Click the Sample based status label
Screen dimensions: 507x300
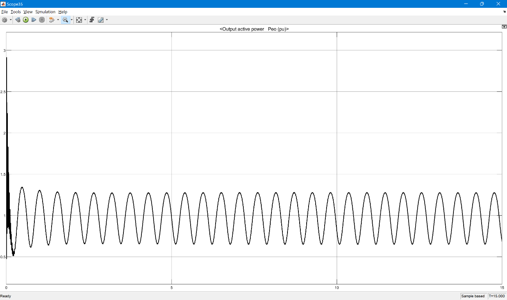(473, 296)
